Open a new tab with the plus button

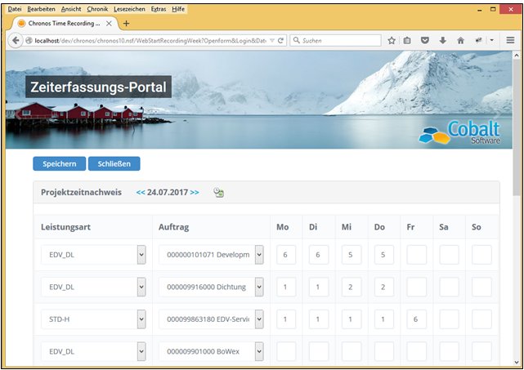click(x=125, y=24)
